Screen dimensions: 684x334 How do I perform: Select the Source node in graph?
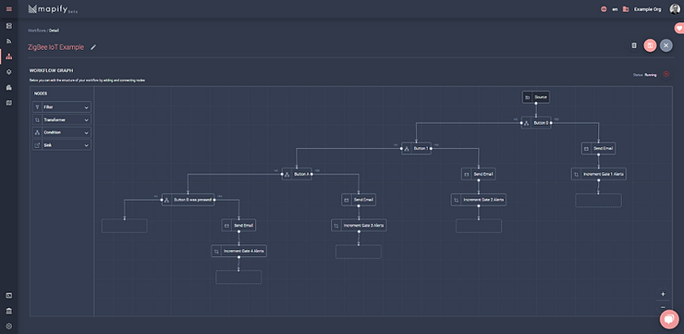(x=536, y=97)
